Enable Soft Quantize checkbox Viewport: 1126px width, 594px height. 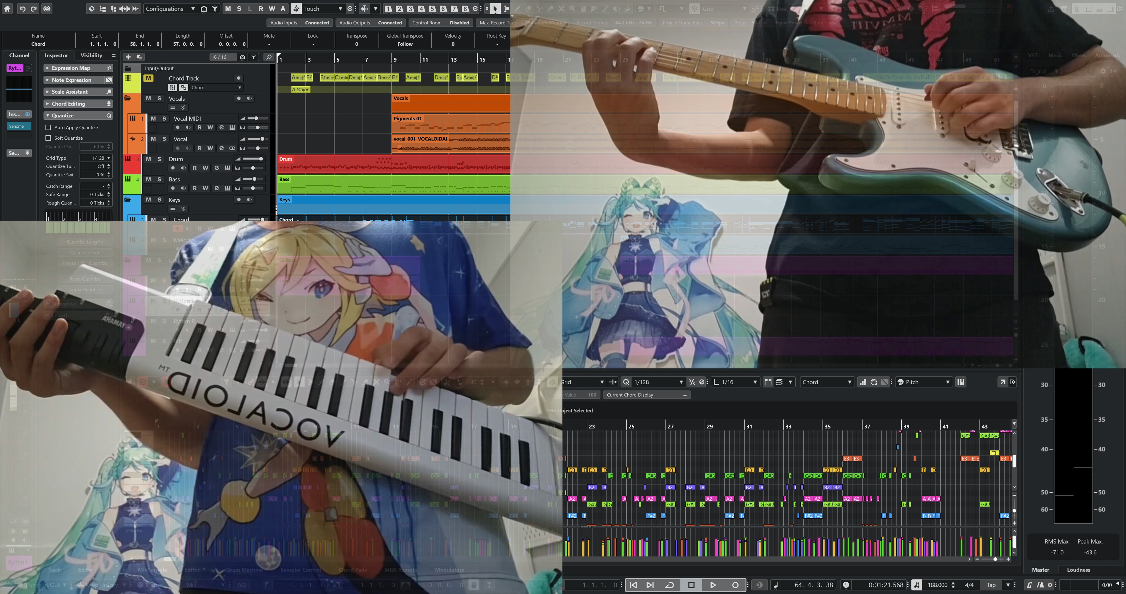[x=49, y=138]
